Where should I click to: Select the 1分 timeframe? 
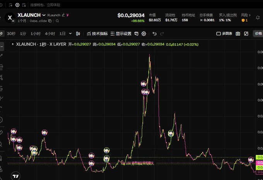(x=23, y=34)
